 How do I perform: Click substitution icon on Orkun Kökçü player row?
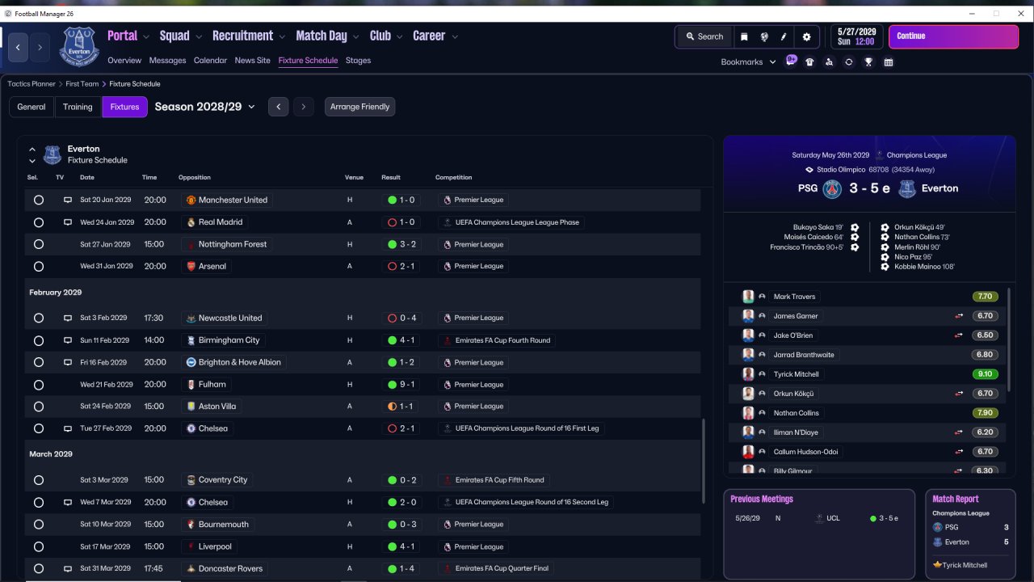click(x=959, y=394)
